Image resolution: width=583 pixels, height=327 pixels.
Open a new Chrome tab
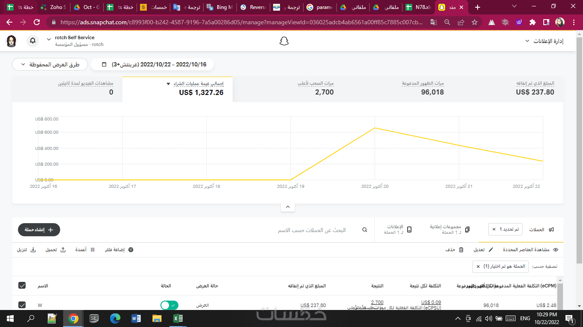(x=478, y=7)
